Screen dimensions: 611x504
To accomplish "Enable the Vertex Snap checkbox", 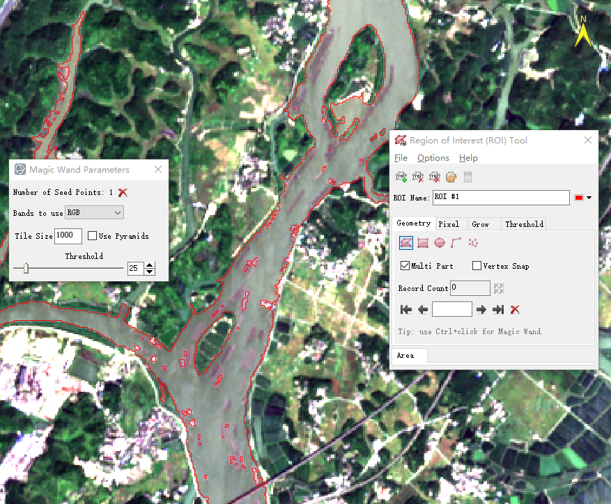I will 477,266.
